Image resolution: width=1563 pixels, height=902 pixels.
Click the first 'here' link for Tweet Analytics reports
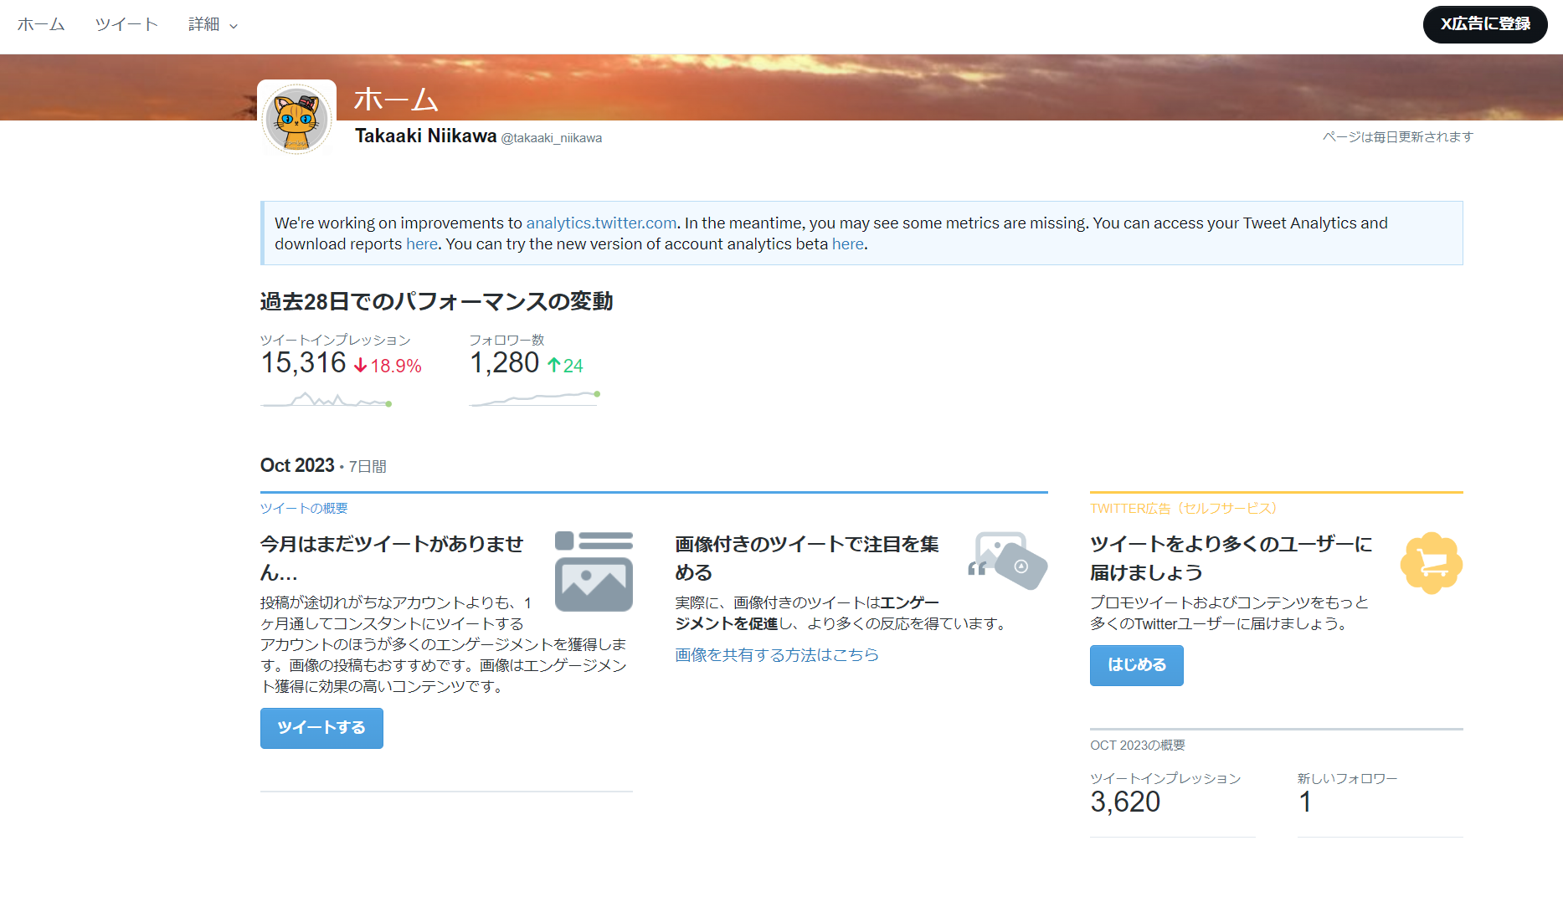tap(421, 243)
